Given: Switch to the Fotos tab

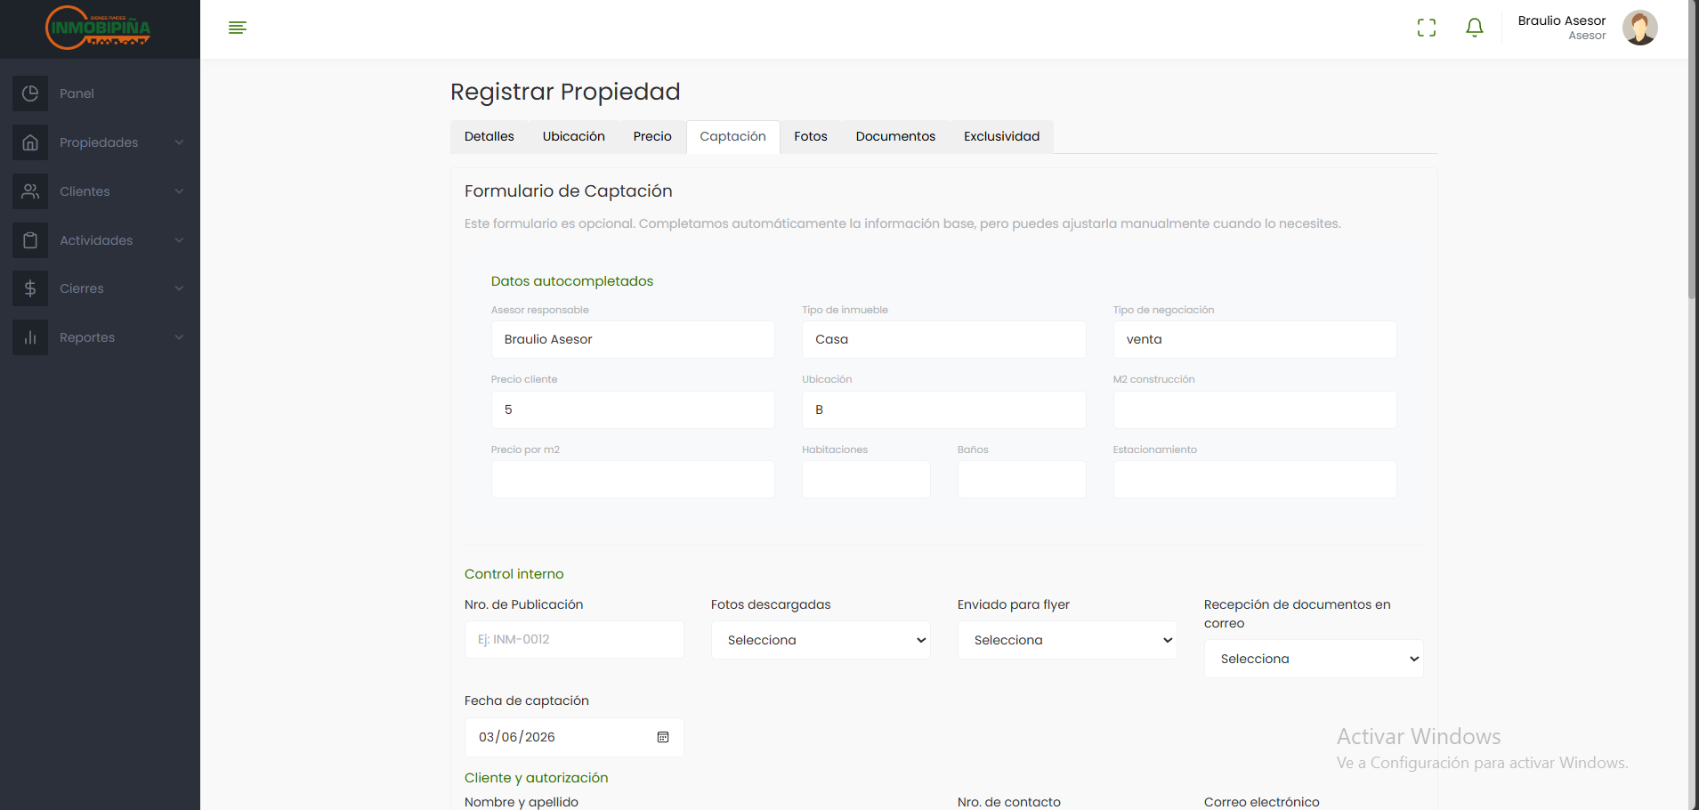Looking at the screenshot, I should (811, 136).
